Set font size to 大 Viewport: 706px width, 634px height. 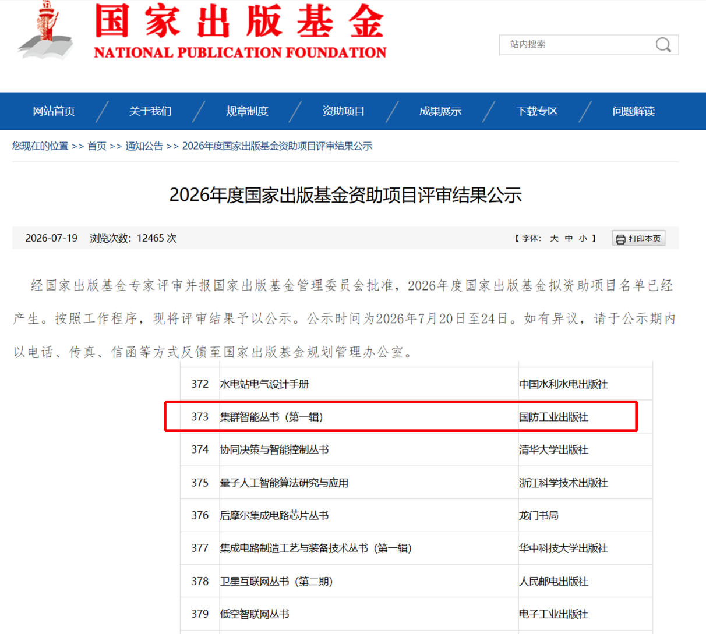click(554, 239)
